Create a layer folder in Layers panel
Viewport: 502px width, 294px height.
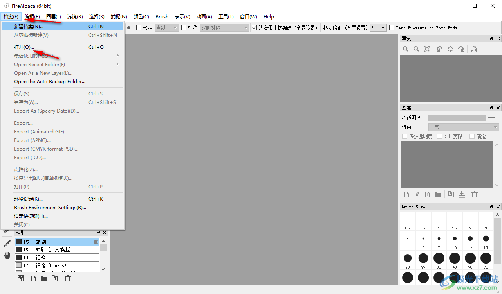(438, 194)
